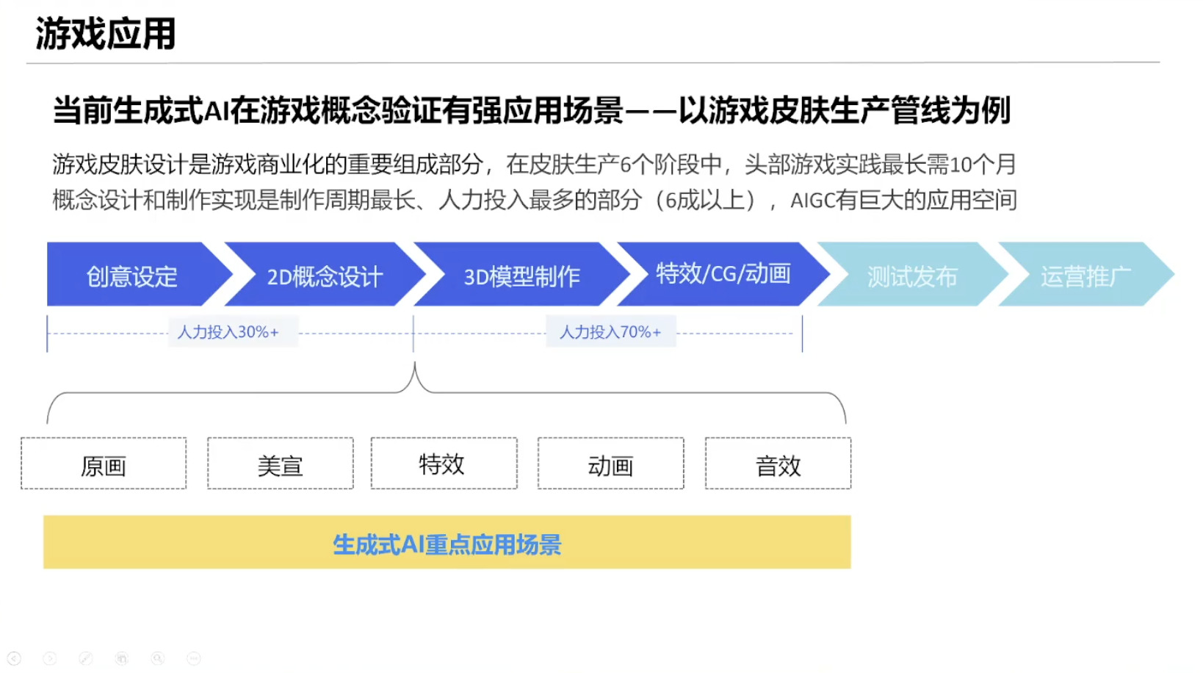Click the 创意设定 stage arrow
The image size is (1203, 673).
(x=132, y=276)
